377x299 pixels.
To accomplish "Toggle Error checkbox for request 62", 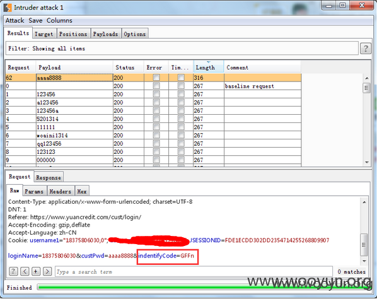I will (x=156, y=78).
